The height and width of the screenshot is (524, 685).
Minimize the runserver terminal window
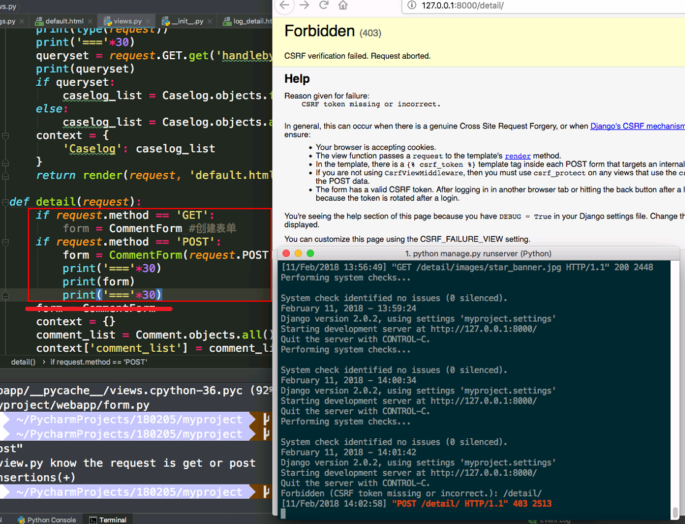point(298,253)
